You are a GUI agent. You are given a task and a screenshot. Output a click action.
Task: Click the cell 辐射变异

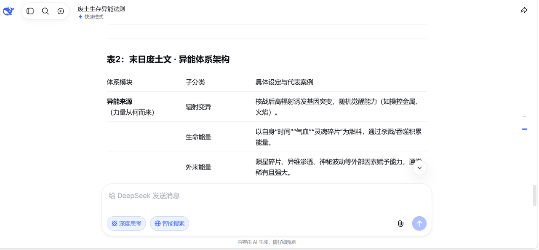coord(198,107)
